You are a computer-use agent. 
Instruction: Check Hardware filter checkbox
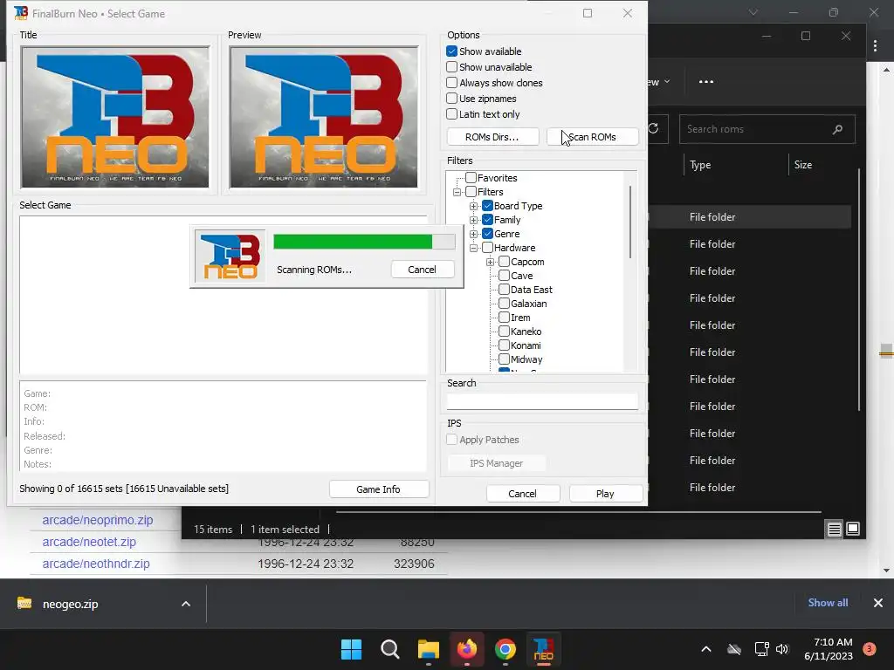pos(487,247)
